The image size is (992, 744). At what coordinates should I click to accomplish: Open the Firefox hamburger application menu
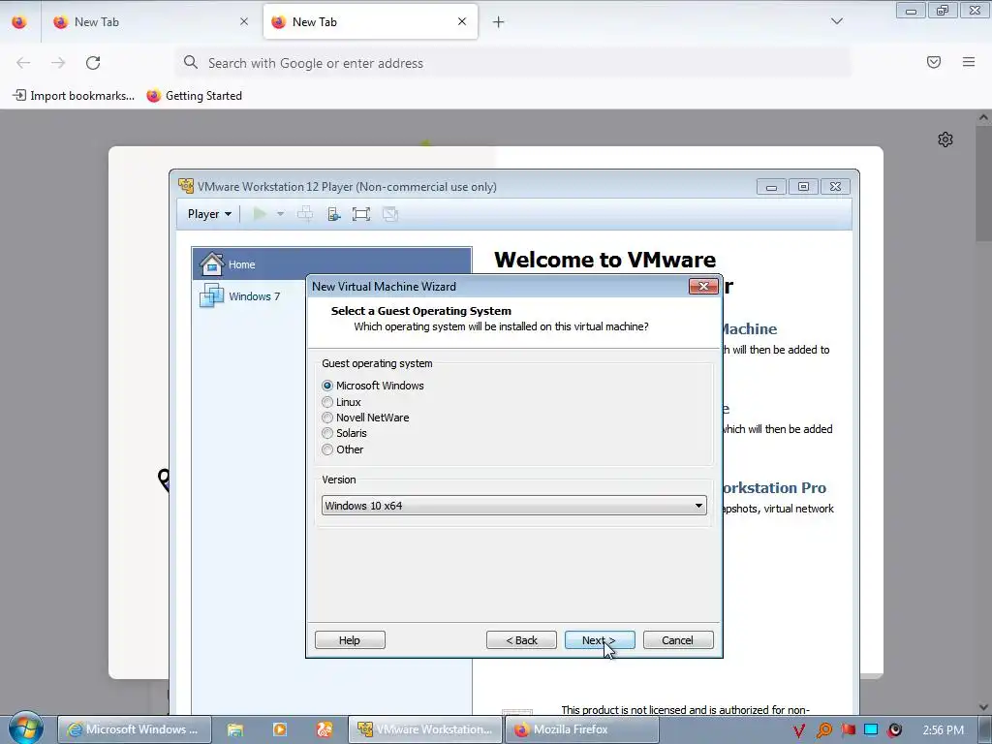click(969, 62)
